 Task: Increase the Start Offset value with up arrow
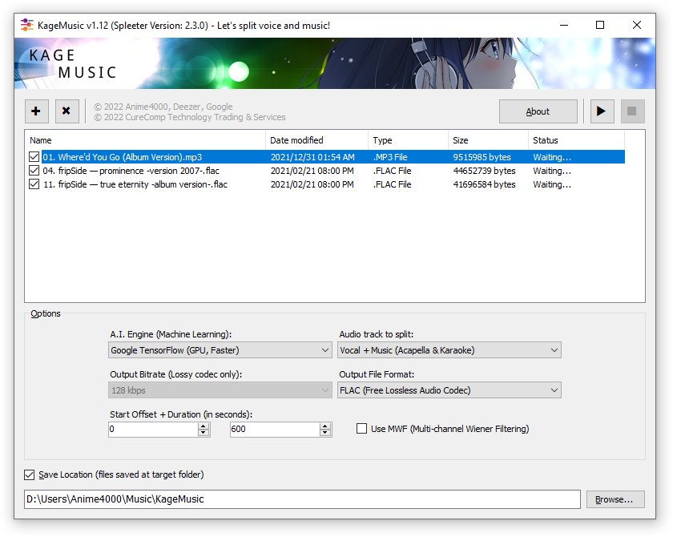pyautogui.click(x=204, y=426)
